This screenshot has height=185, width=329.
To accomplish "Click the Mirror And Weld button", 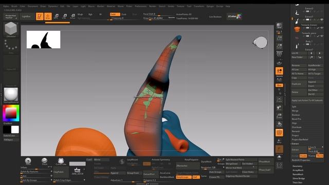I will tap(241, 168).
